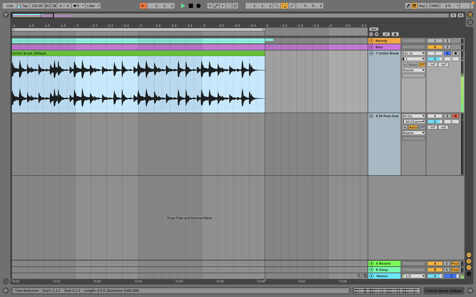The width and height of the screenshot is (476, 297).
Task: Toggle Post on the B Delay return
Action: (x=455, y=270)
